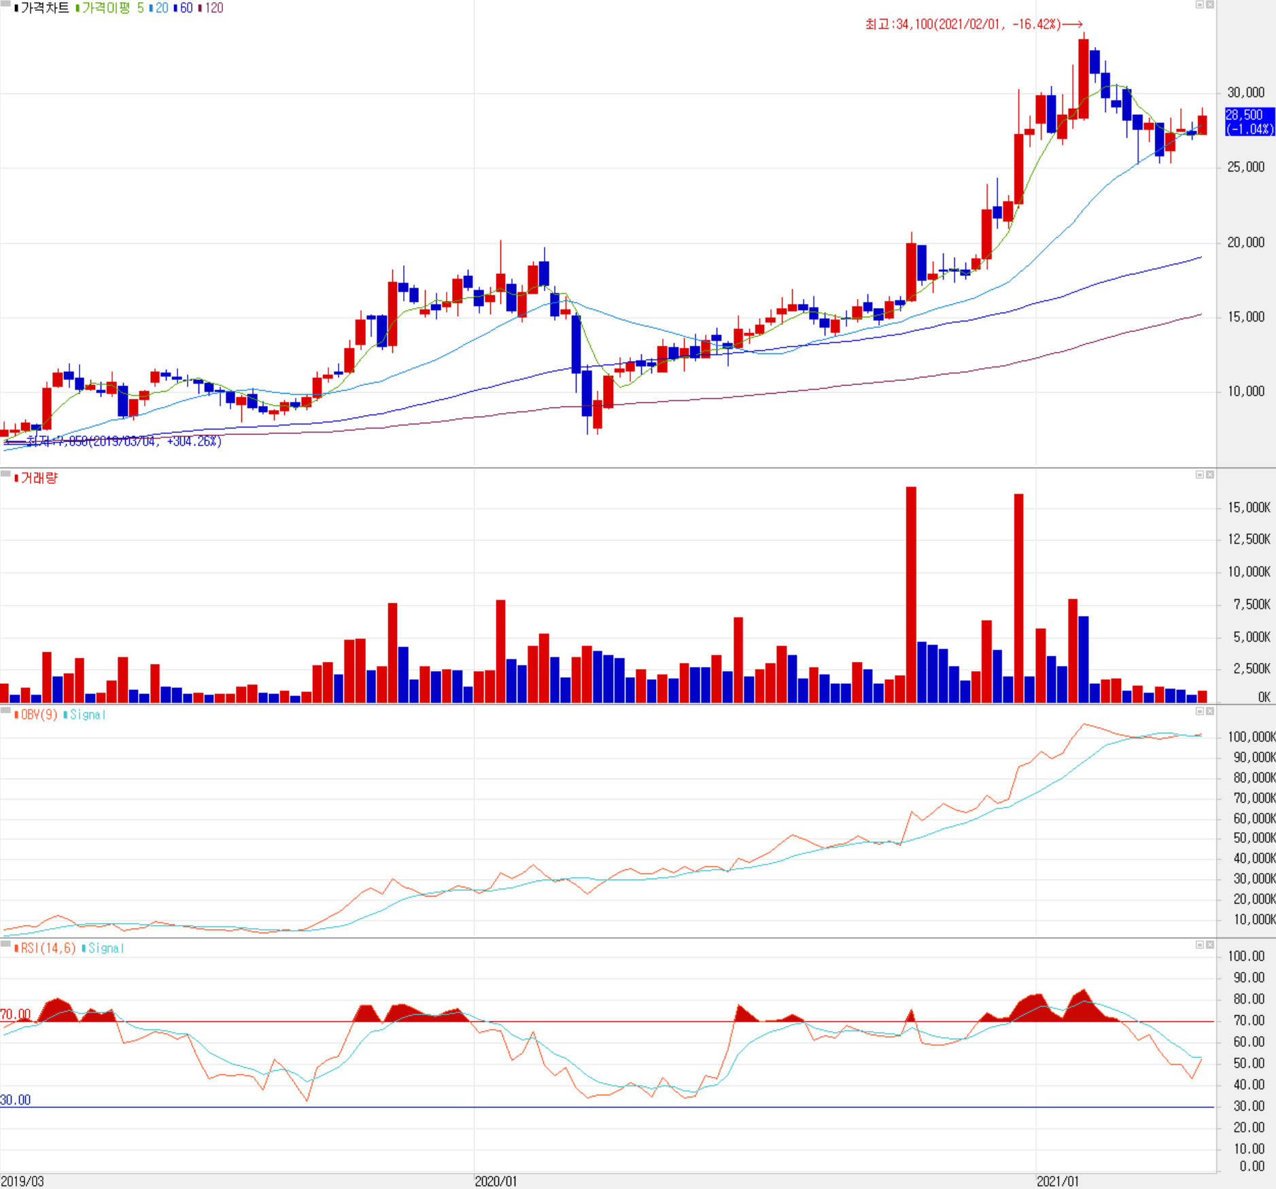Select the OBV(9) legend label

[x=39, y=714]
